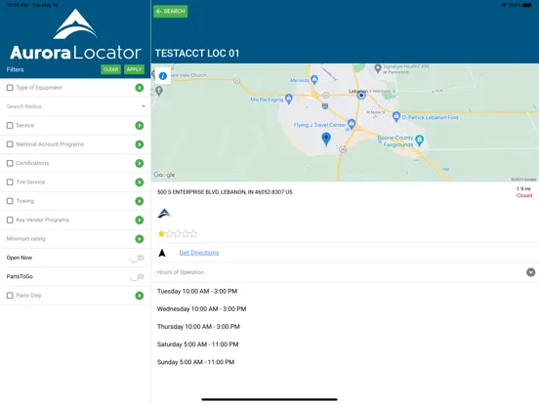Click the Wi-Fi icon in status bar
Image resolution: width=539 pixels, height=404 pixels.
[504, 5]
